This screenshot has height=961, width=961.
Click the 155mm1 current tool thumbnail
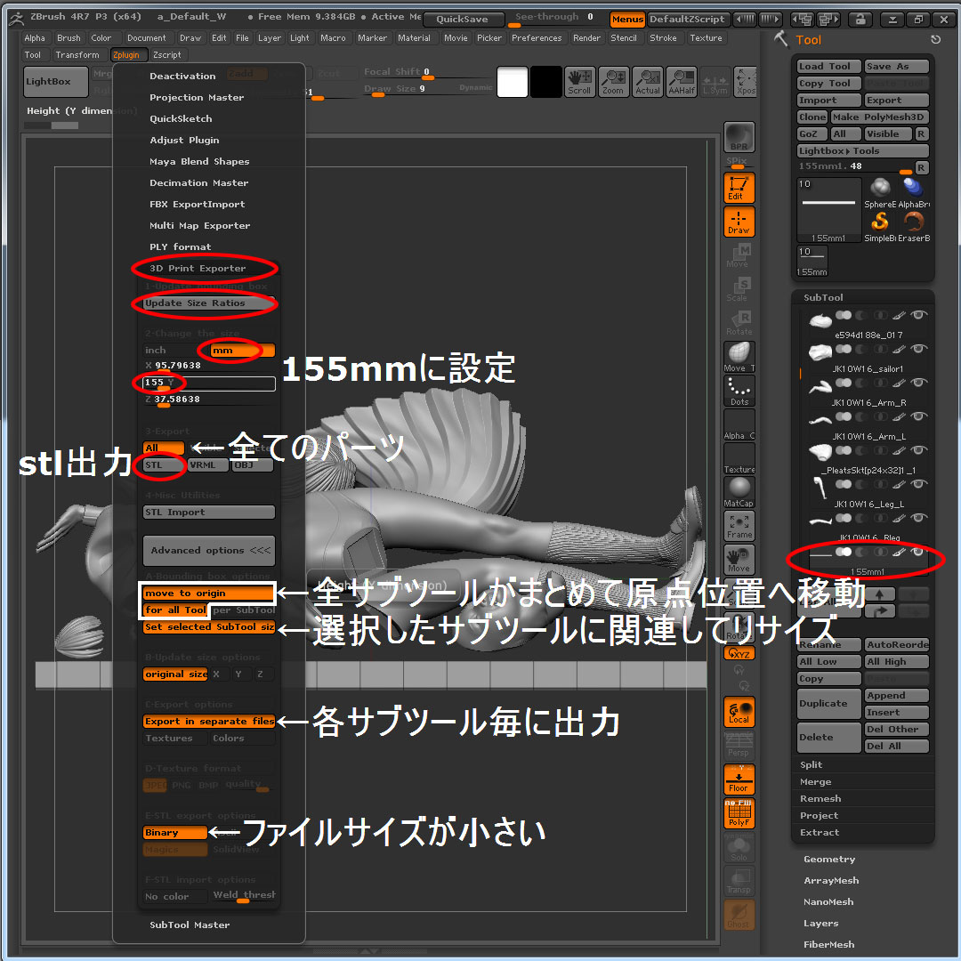pos(828,210)
